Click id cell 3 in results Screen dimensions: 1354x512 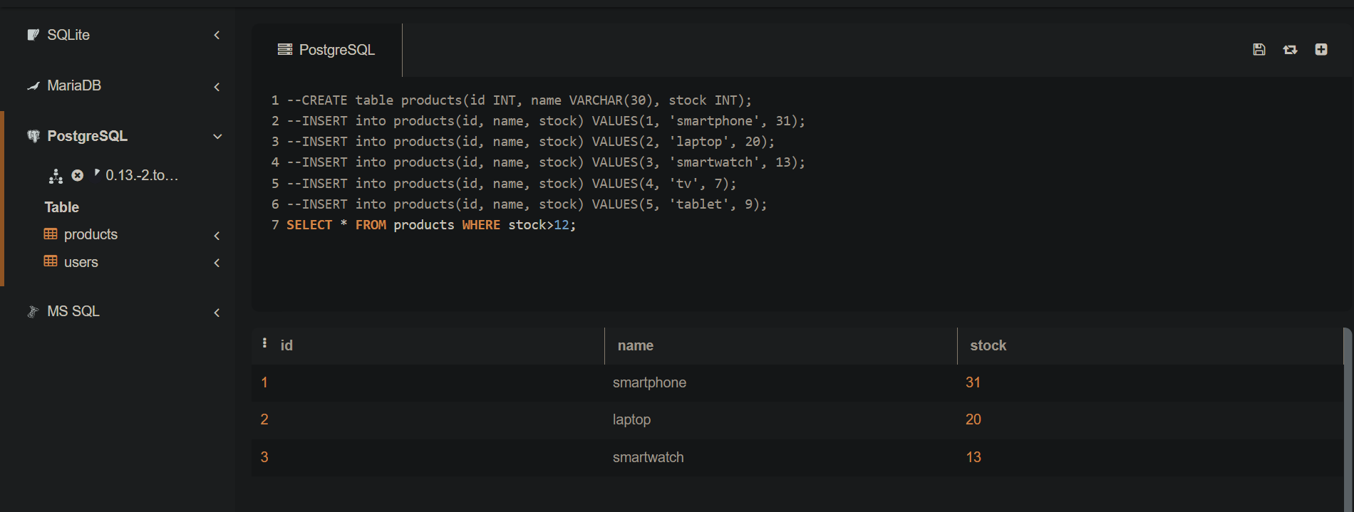click(264, 457)
